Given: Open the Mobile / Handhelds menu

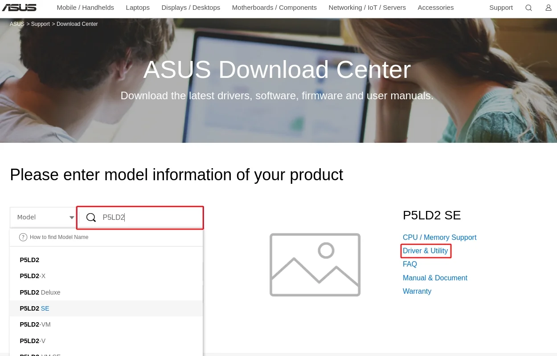Looking at the screenshot, I should point(86,8).
